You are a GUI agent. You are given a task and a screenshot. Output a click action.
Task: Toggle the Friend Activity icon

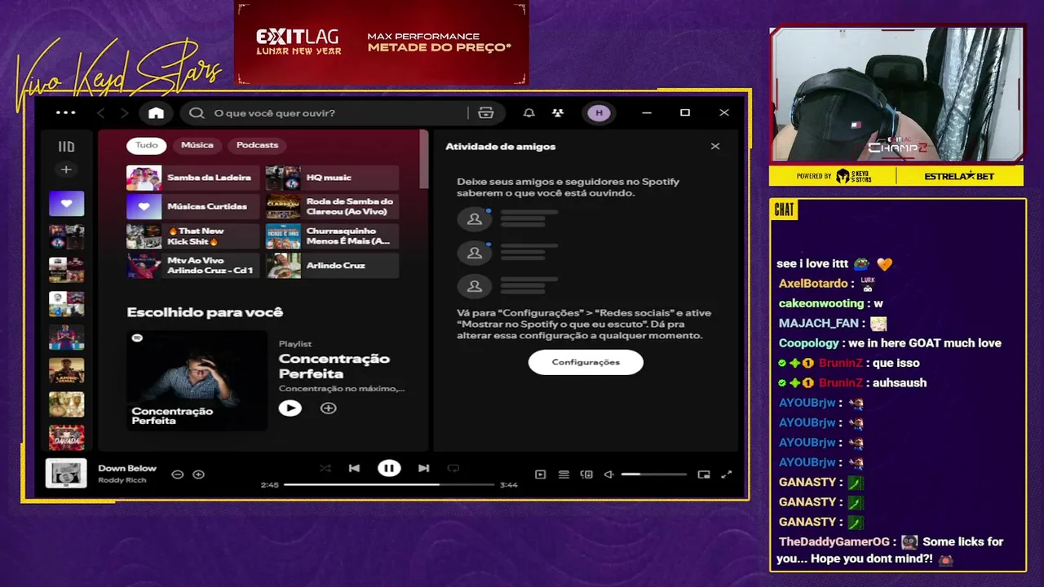[x=557, y=113]
